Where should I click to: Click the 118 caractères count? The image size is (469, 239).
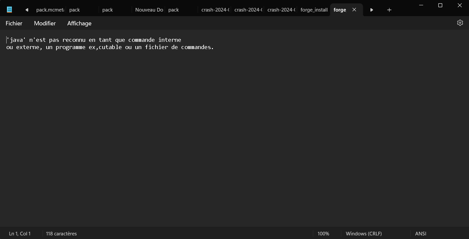[61, 233]
